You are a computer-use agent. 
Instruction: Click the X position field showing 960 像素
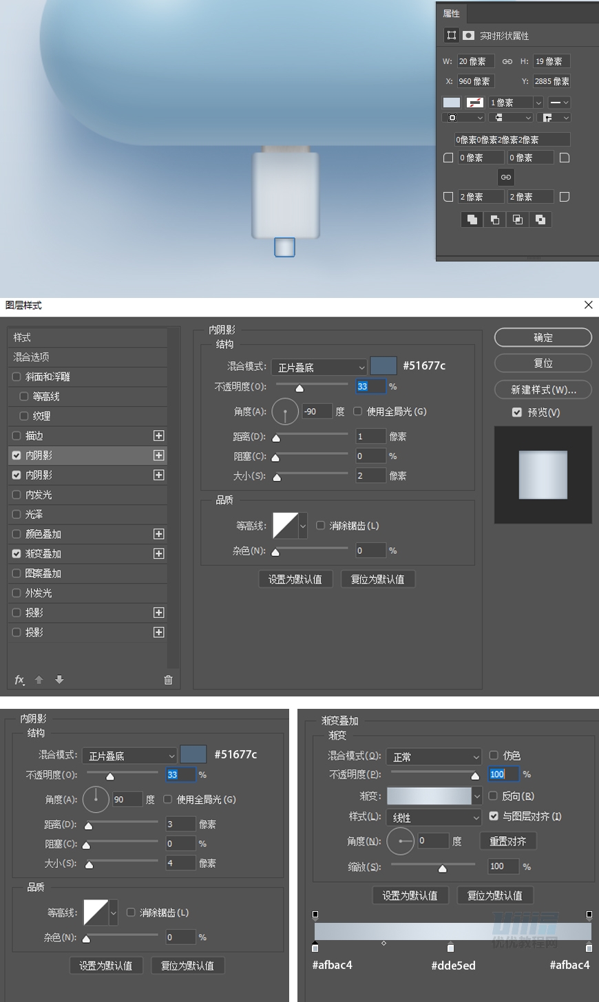point(475,81)
